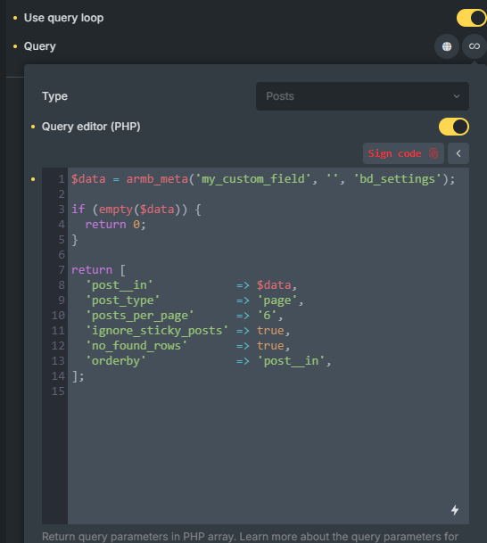Image resolution: width=487 pixels, height=543 pixels.
Task: Click the fingerprint icon on Sign code
Action: 433,153
